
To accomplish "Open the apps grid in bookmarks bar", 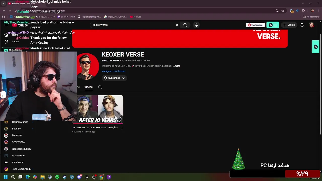I will point(3,17).
